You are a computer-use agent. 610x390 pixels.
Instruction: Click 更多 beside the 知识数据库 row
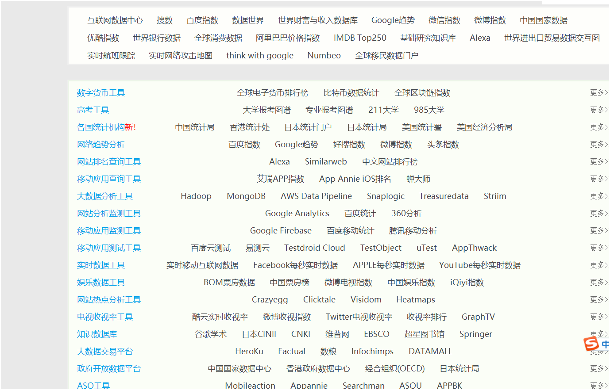point(597,334)
